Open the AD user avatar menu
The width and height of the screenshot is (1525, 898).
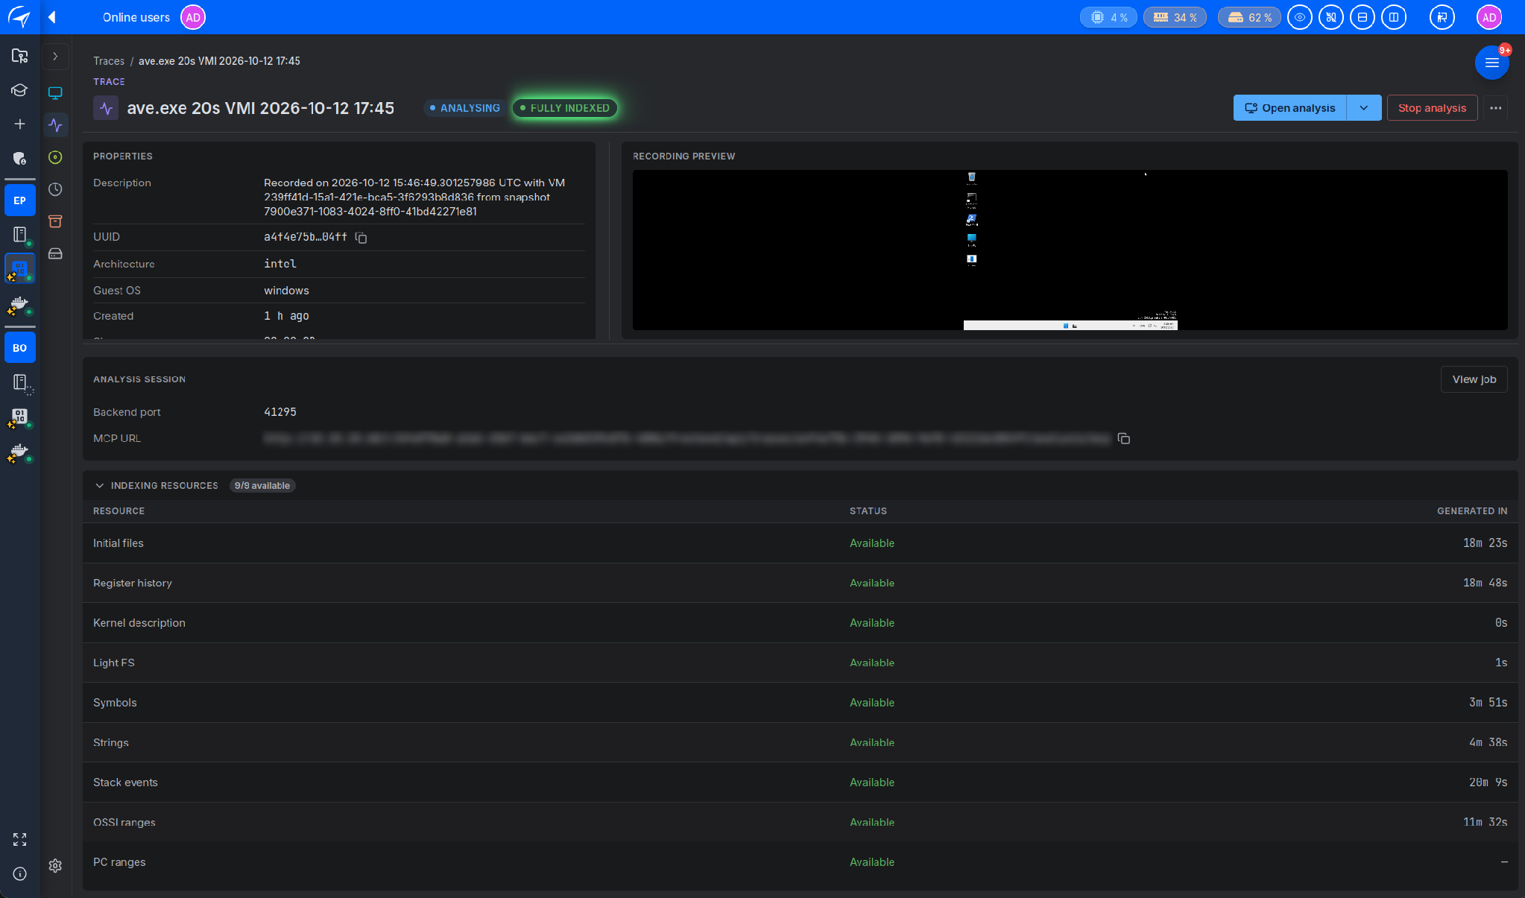(1489, 17)
